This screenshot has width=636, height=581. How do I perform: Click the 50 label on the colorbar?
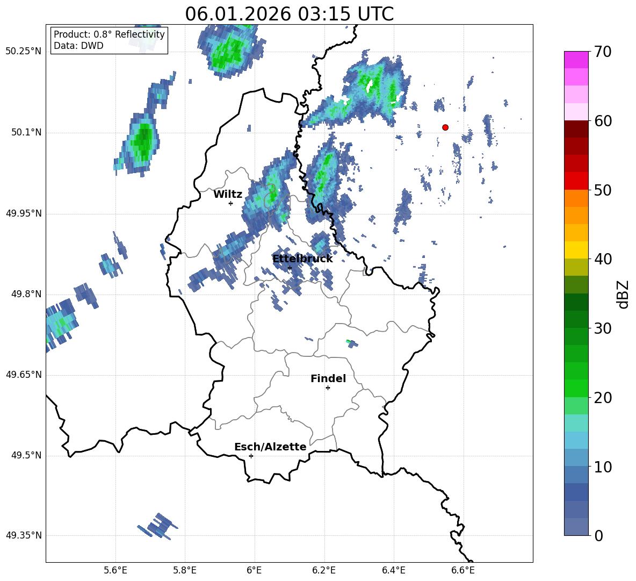coord(603,190)
